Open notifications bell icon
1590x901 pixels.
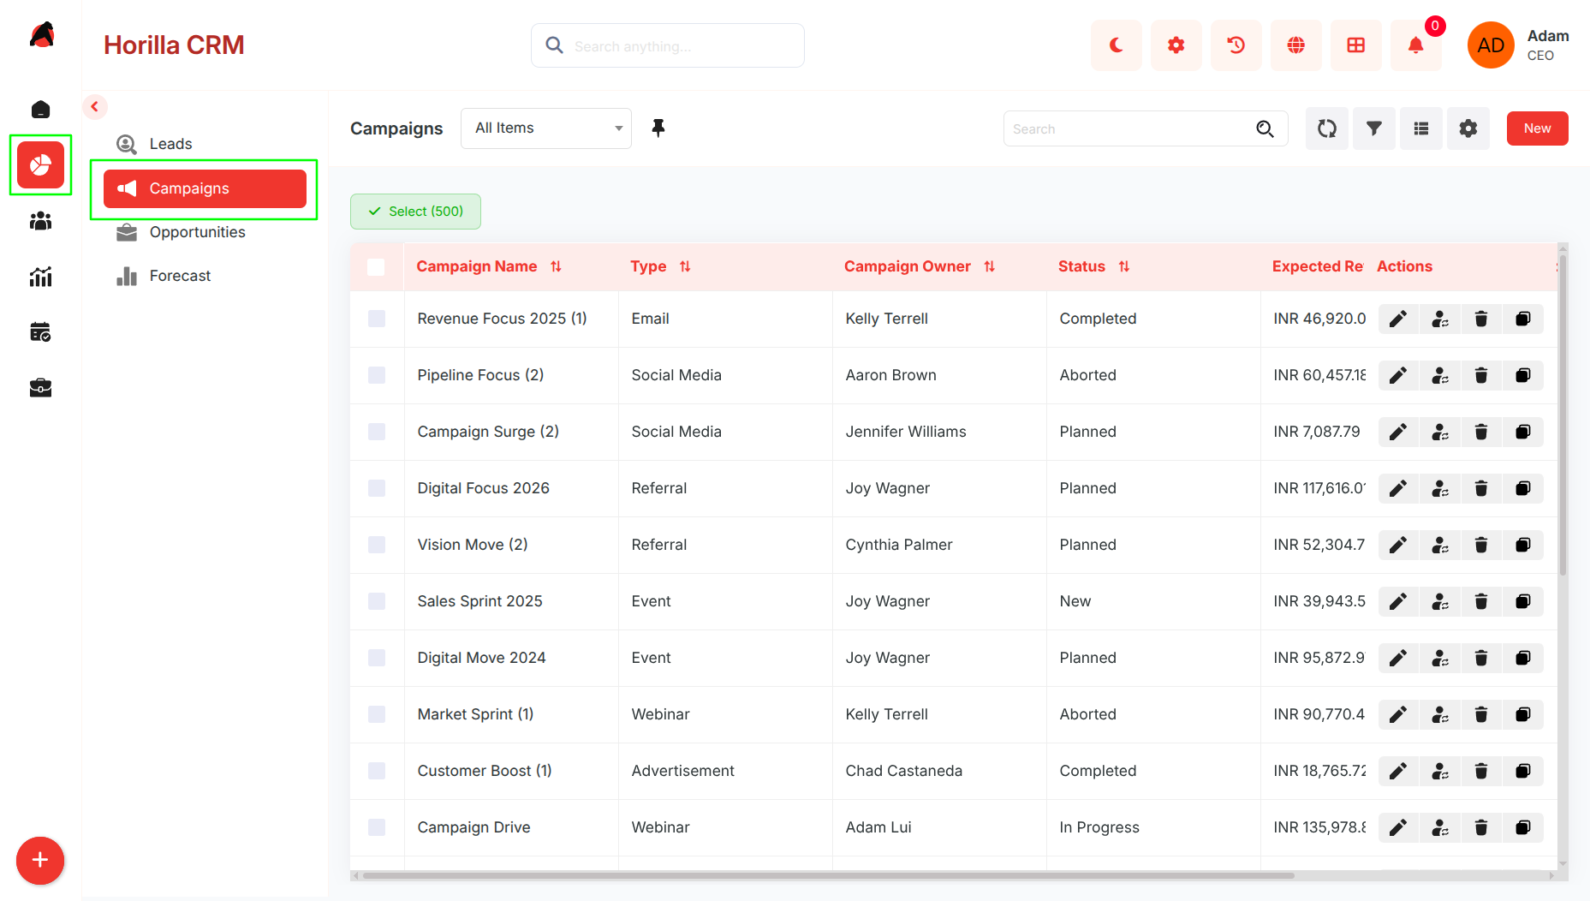click(x=1415, y=45)
